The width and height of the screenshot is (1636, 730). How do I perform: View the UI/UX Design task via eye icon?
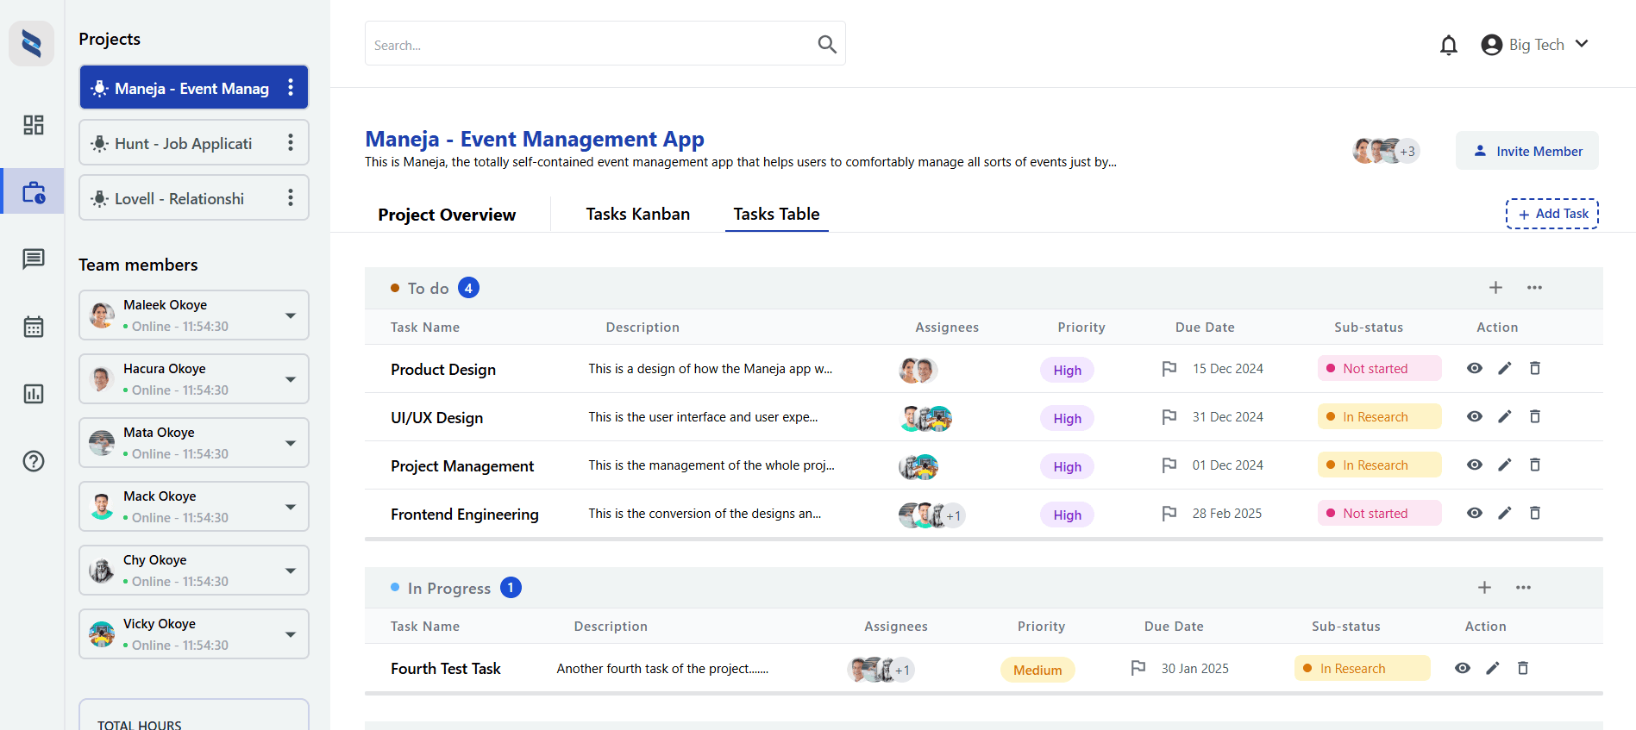coord(1474,417)
